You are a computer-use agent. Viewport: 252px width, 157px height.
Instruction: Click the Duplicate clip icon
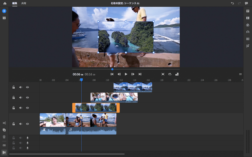click(4, 130)
